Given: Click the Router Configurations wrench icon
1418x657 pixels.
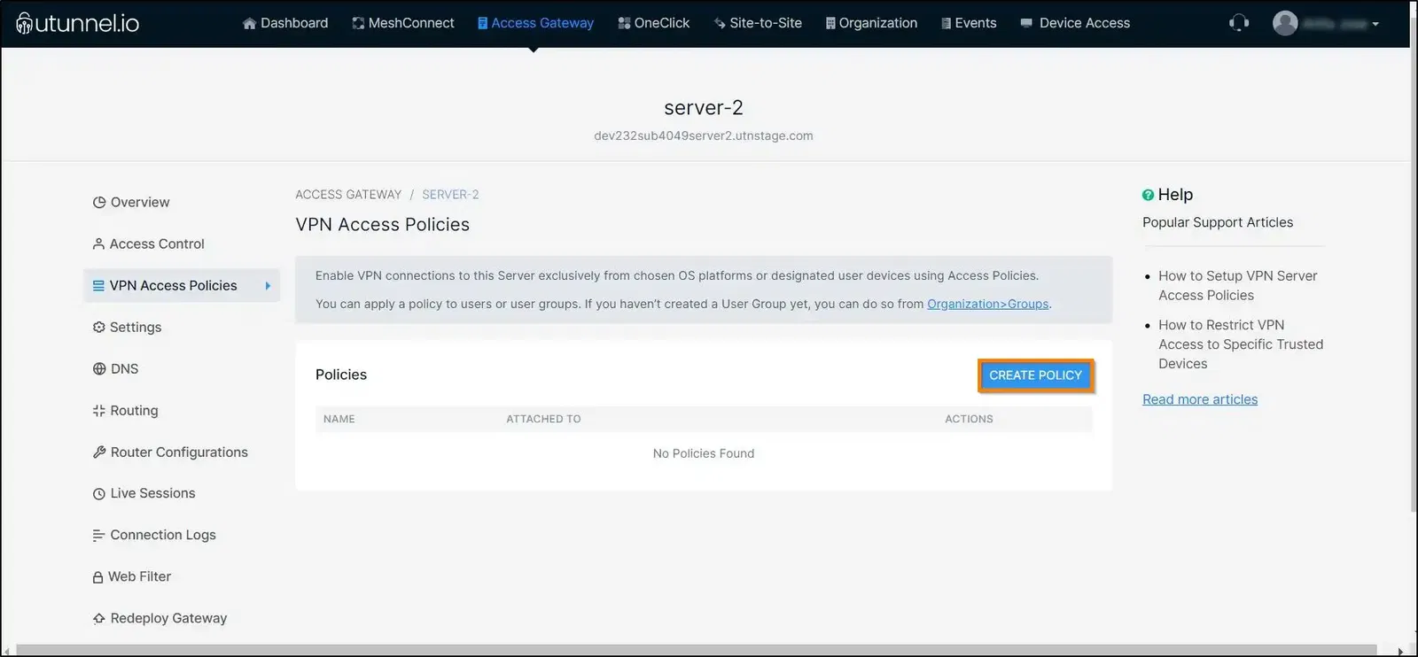Looking at the screenshot, I should tap(99, 452).
